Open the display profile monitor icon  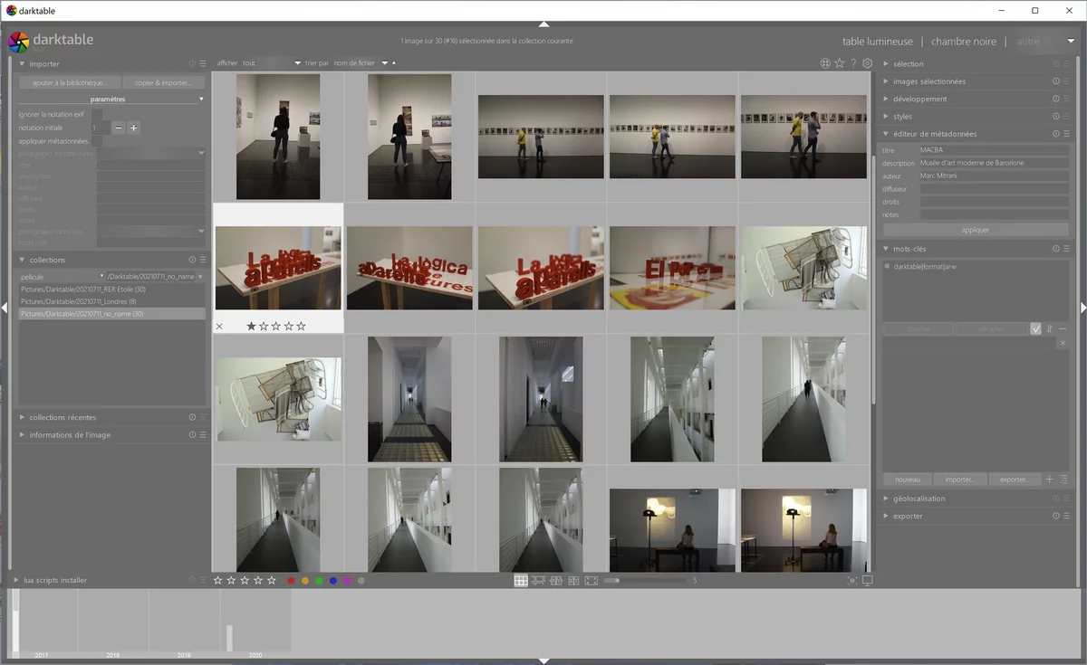tap(868, 581)
